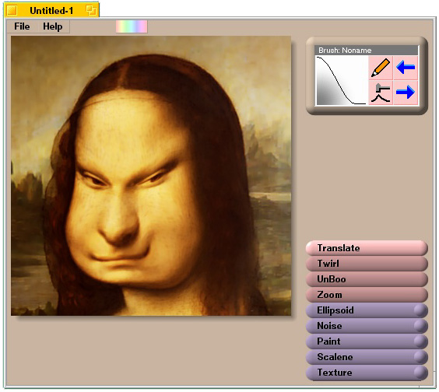
Task: Select the orange pencil brush tool
Action: [381, 68]
